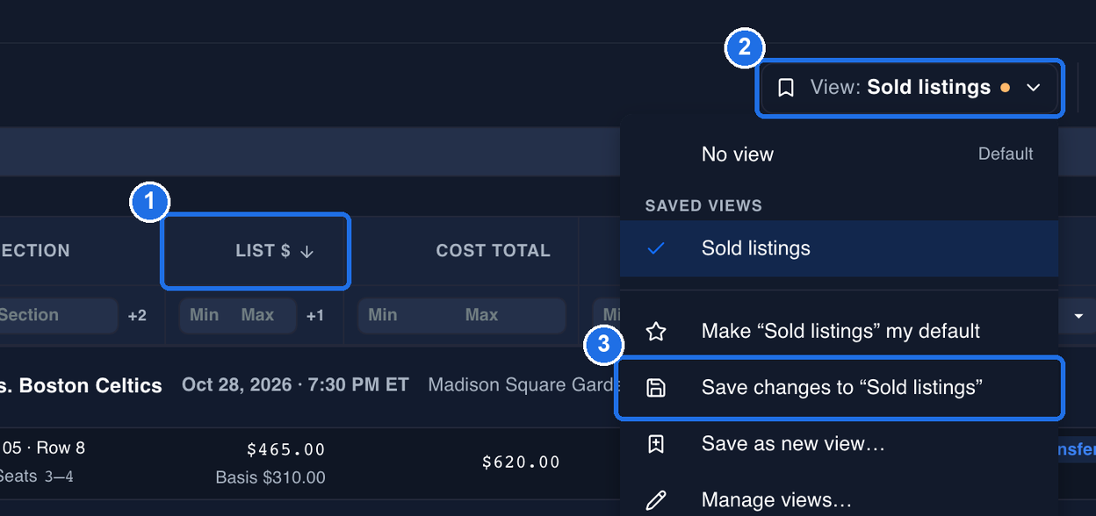The height and width of the screenshot is (516, 1096).
Task: Click the Boston Celtics event title
Action: click(81, 386)
